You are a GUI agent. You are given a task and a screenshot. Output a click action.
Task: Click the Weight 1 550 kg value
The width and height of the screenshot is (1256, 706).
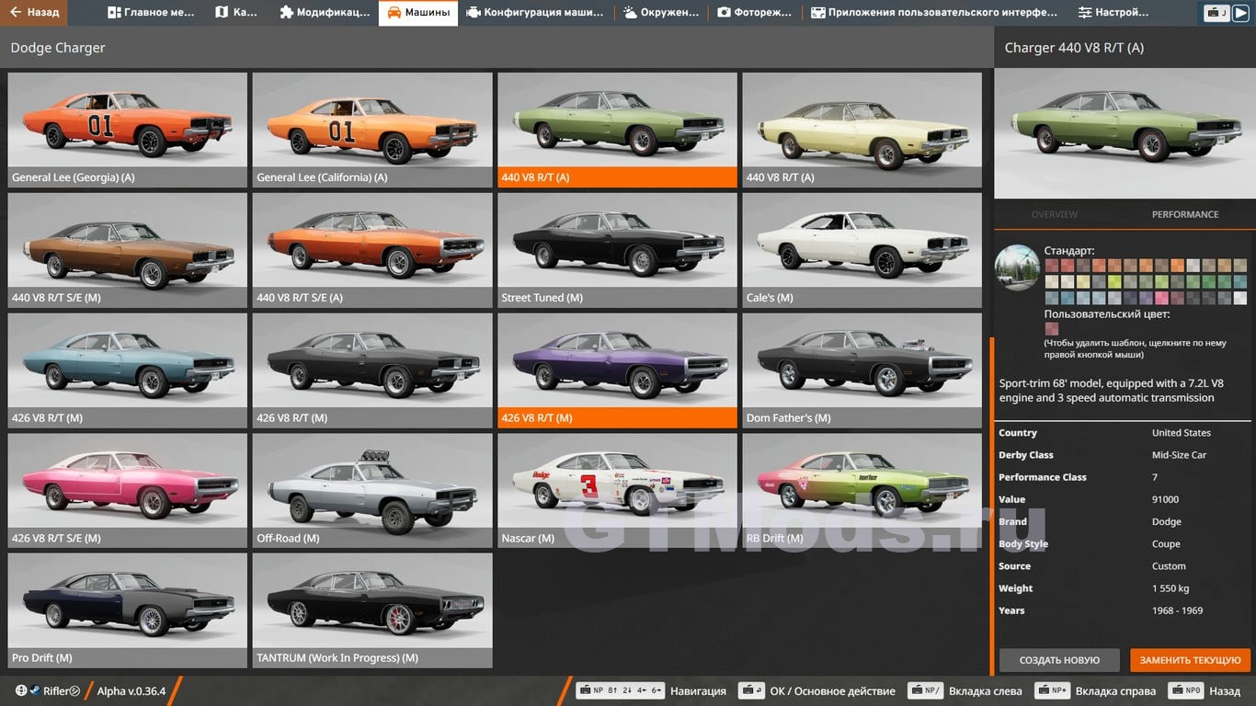[x=1170, y=588]
